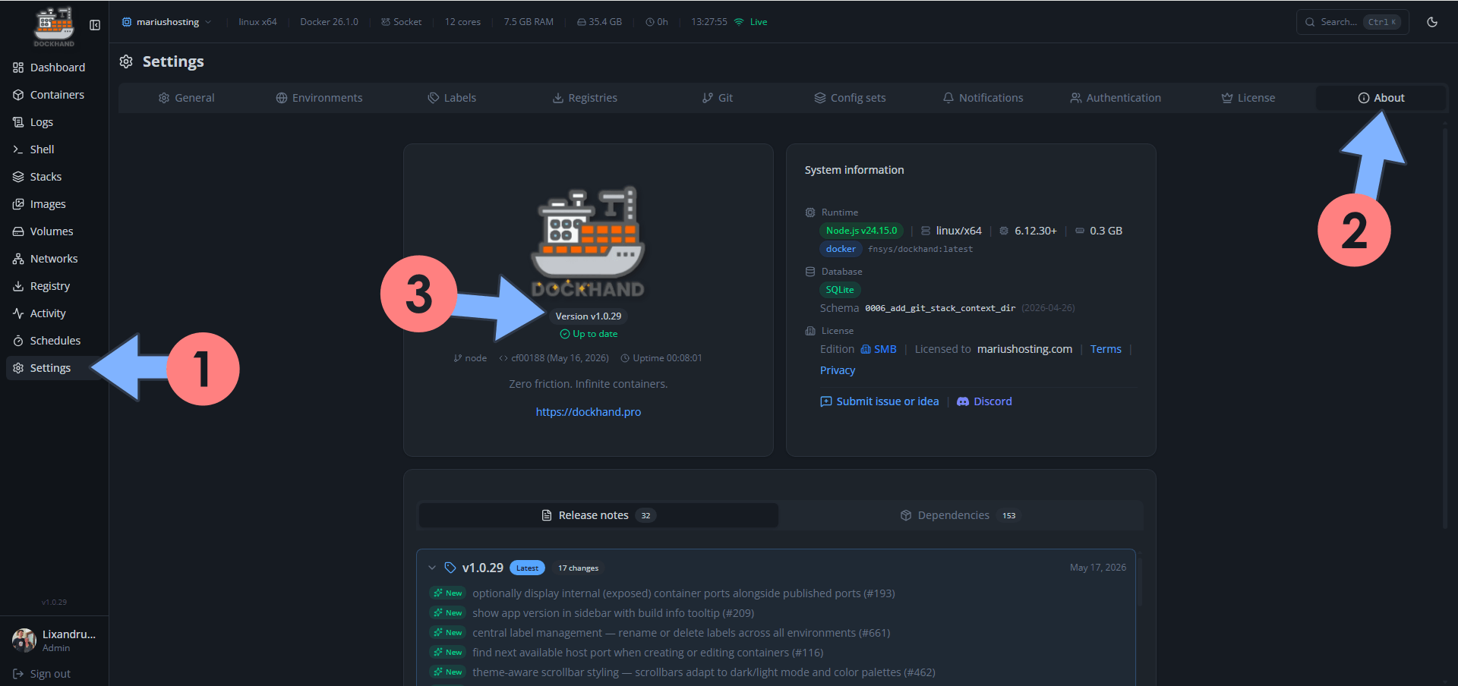Open the Privacy link

click(x=838, y=370)
